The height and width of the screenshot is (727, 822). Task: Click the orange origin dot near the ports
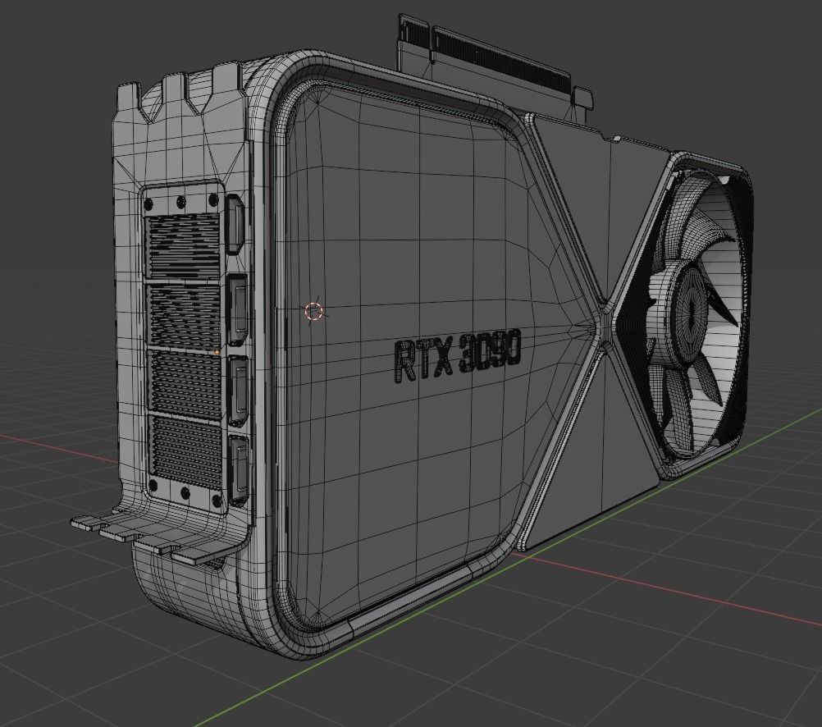(x=217, y=353)
